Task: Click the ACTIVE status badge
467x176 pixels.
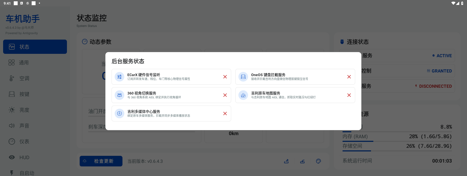Action: coord(442,56)
